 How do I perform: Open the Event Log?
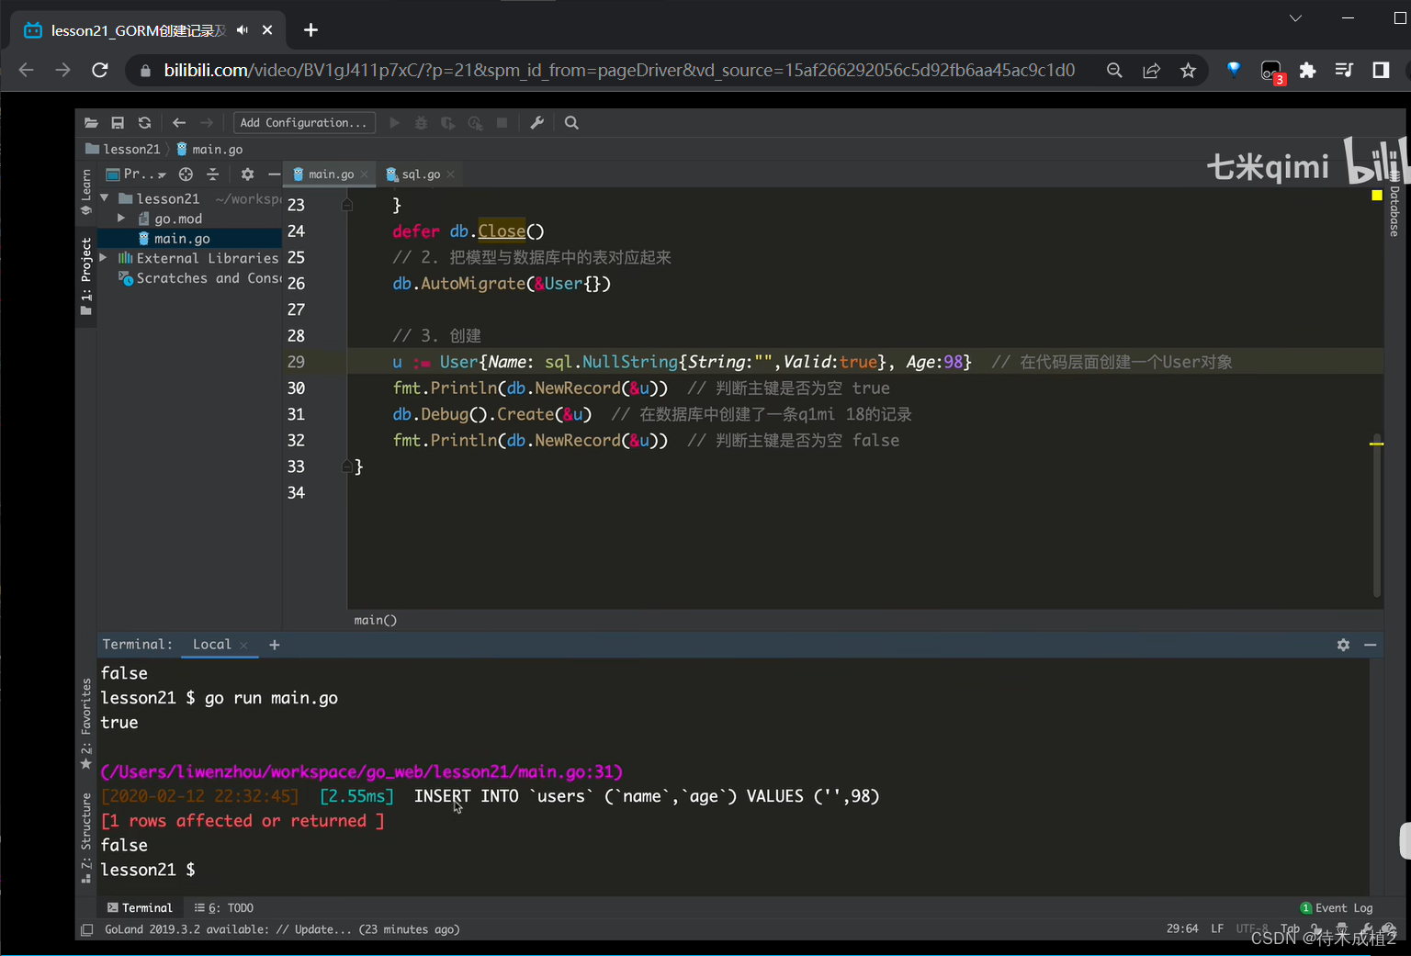[1337, 908]
